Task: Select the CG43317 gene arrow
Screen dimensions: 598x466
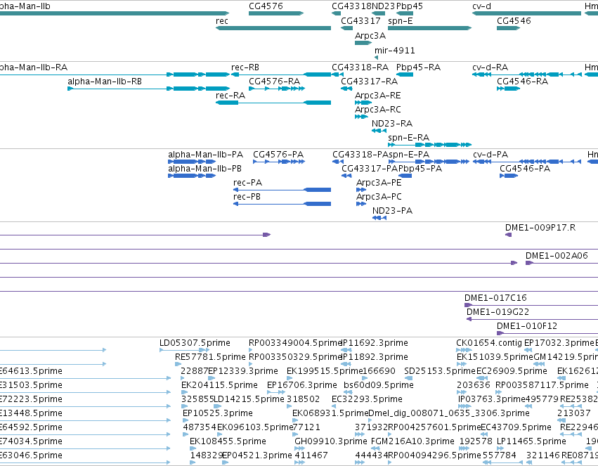Action: coord(346,28)
